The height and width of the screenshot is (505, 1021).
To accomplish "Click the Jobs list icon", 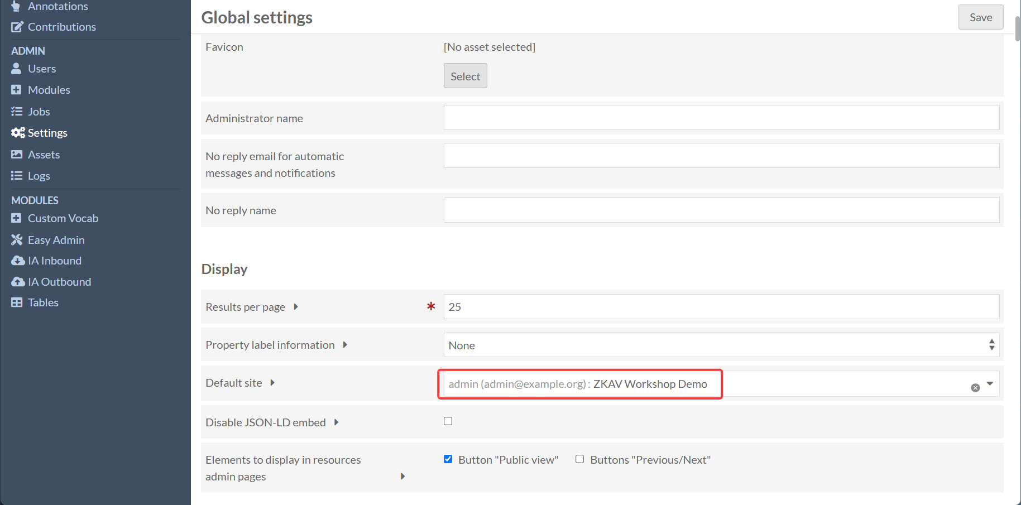I will (17, 112).
